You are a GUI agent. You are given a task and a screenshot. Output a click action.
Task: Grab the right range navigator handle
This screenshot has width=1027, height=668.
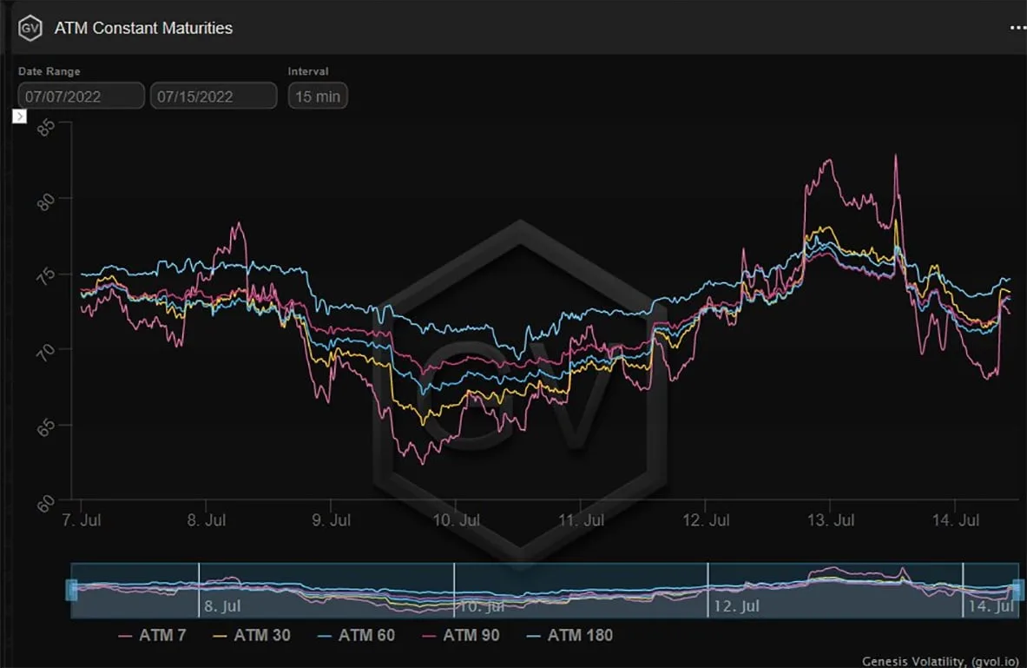pyautogui.click(x=1018, y=589)
